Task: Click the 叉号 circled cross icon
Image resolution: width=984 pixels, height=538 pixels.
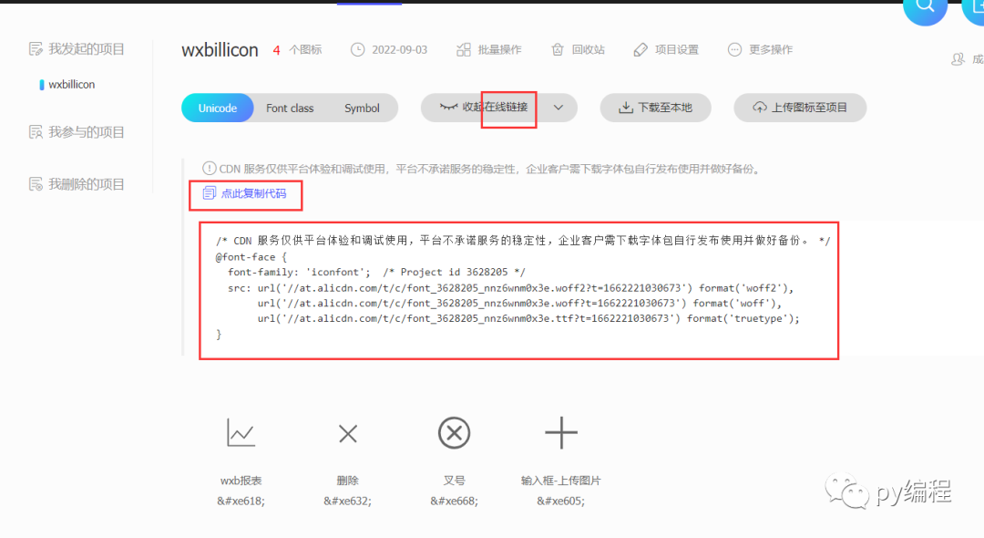Action: click(x=454, y=432)
